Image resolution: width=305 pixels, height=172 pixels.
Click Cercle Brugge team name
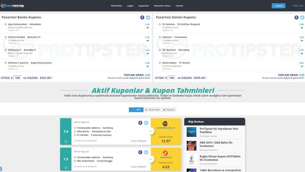105,161
